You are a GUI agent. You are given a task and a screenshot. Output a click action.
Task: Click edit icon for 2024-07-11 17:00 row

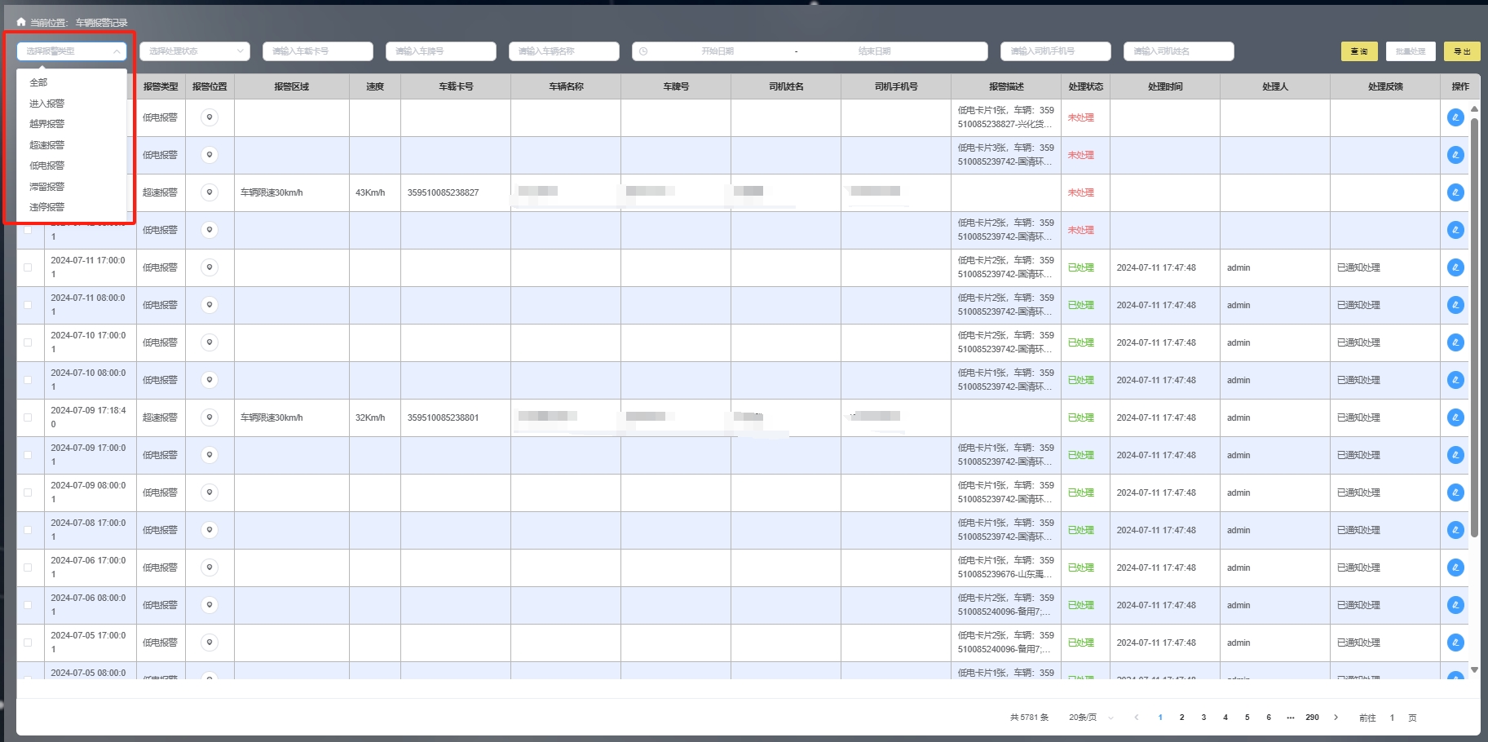[1455, 267]
